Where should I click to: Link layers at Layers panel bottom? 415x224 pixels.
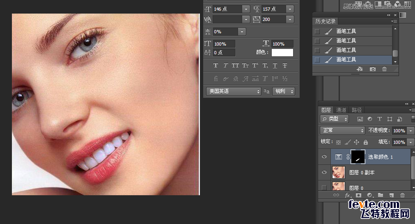tap(336, 195)
